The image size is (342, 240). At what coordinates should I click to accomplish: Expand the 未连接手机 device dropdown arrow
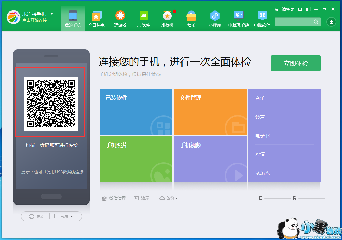pyautogui.click(x=52, y=14)
